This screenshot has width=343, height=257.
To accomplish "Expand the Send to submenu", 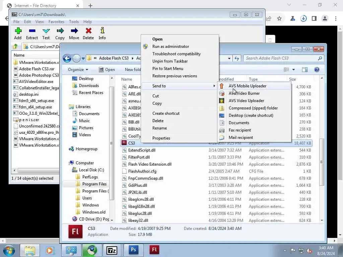I will pyautogui.click(x=179, y=86).
